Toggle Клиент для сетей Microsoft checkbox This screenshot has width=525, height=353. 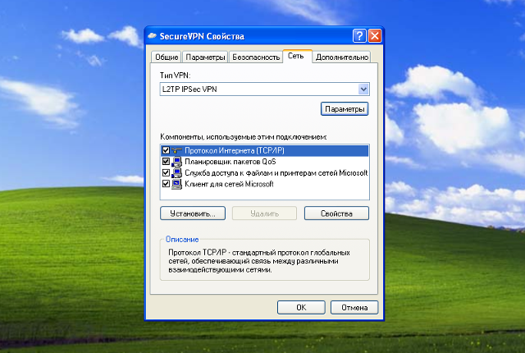166,184
